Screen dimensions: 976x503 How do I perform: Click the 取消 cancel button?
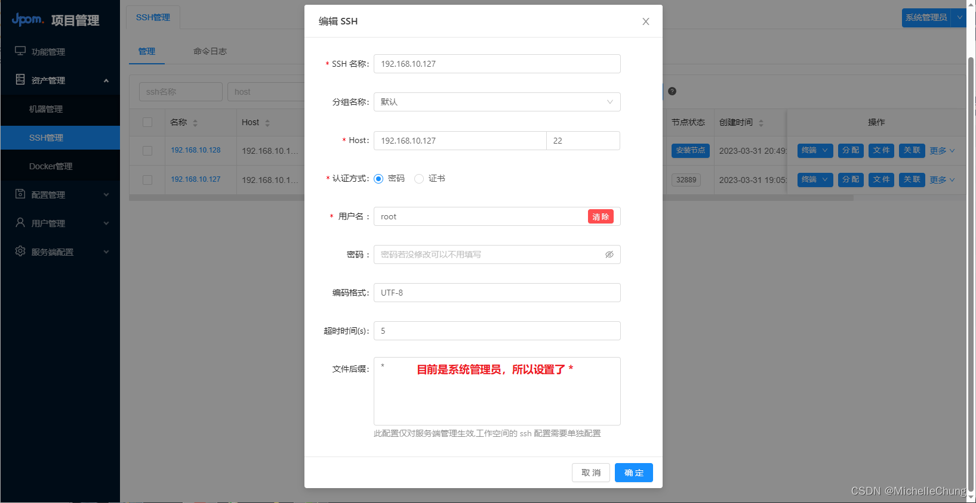[x=591, y=473]
